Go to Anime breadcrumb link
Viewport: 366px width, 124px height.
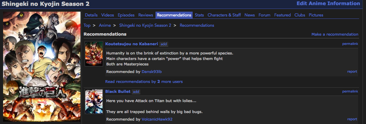point(105,25)
